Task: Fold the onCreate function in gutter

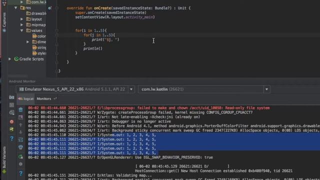Action: [x=57, y=8]
